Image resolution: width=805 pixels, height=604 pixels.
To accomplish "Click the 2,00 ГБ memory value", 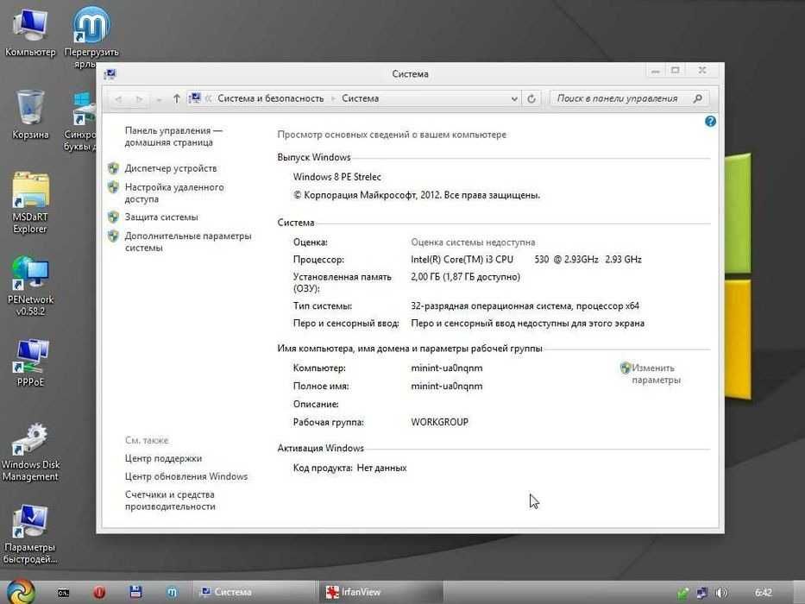I will click(x=465, y=277).
